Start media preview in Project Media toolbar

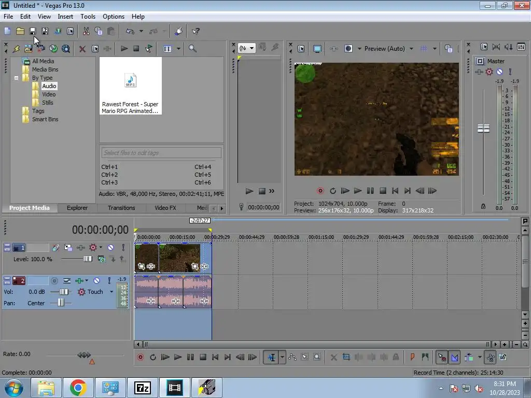click(124, 49)
